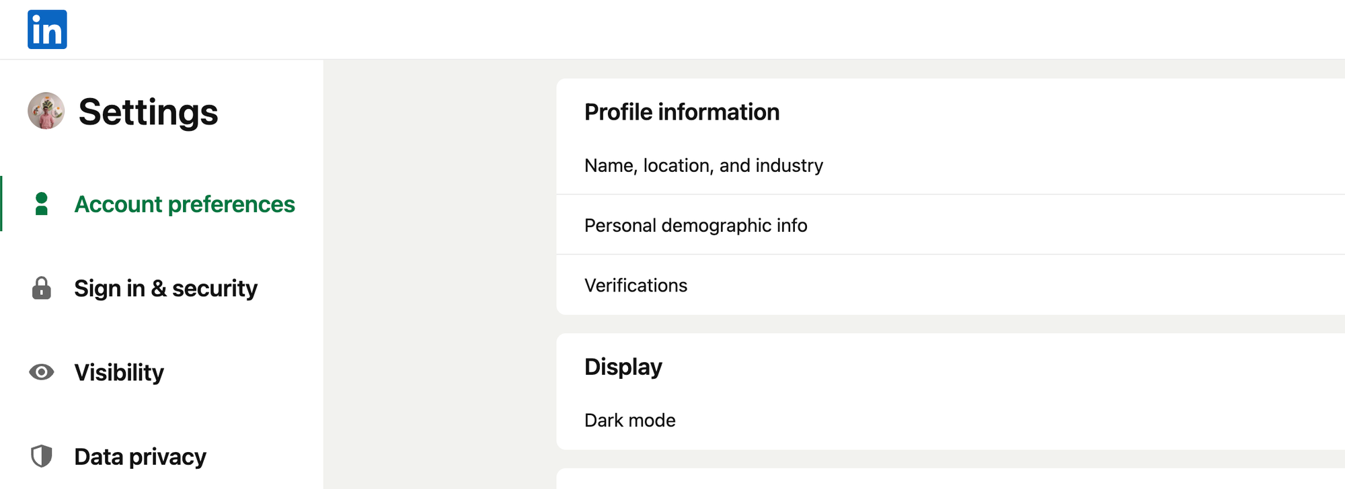This screenshot has height=489, width=1345.
Task: Open the Account preferences section
Action: click(184, 204)
